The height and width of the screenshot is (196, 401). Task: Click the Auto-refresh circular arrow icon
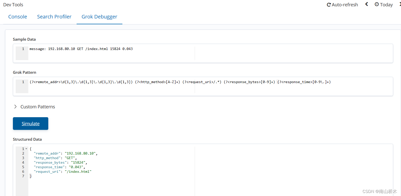coord(329,5)
